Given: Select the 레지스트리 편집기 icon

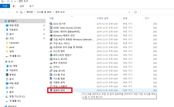Looking at the screenshot, I should pyautogui.click(x=51, y=55).
